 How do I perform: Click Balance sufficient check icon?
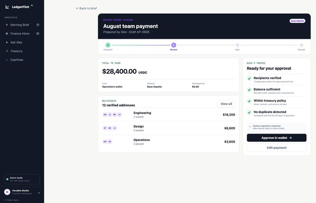click(x=249, y=90)
